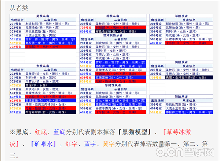Click black '童谣(术·女性)' cell
The width and height of the screenshot is (220, 161).
click(51, 85)
